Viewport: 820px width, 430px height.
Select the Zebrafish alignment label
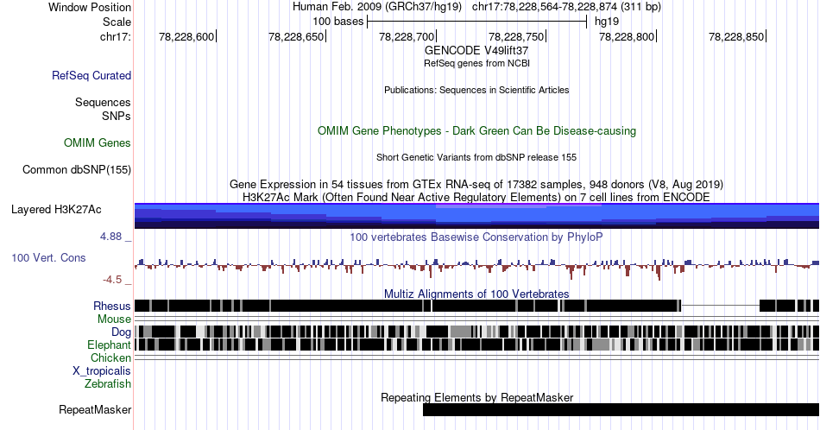coord(108,383)
